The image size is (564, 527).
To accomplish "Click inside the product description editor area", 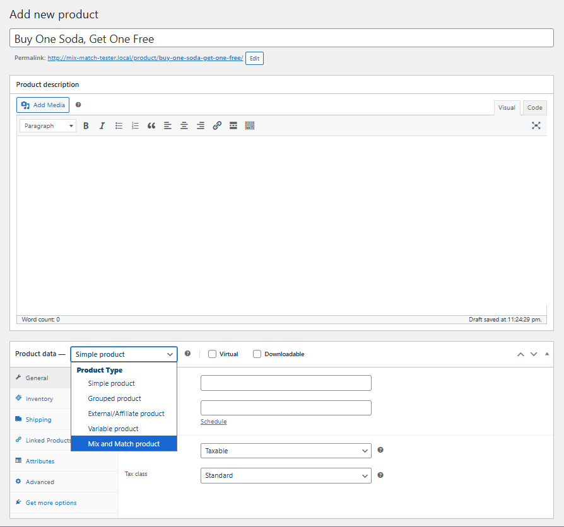I will point(281,226).
